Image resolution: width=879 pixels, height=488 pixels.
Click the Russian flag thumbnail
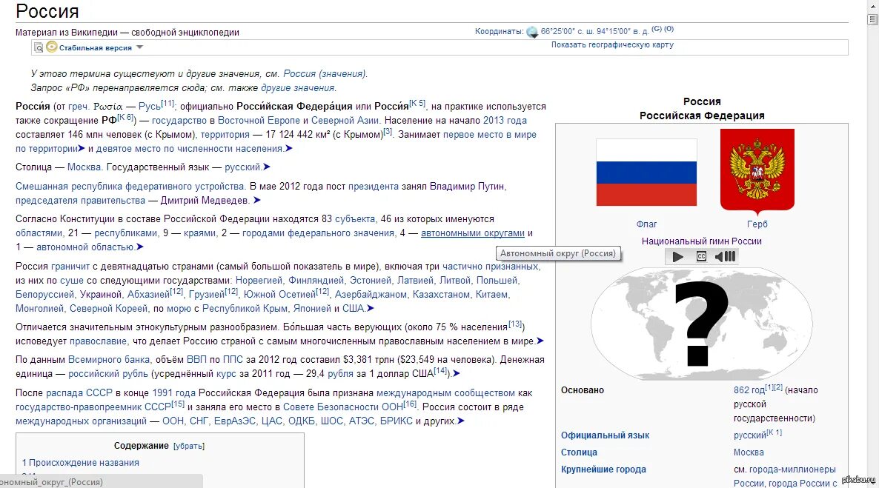coord(646,172)
